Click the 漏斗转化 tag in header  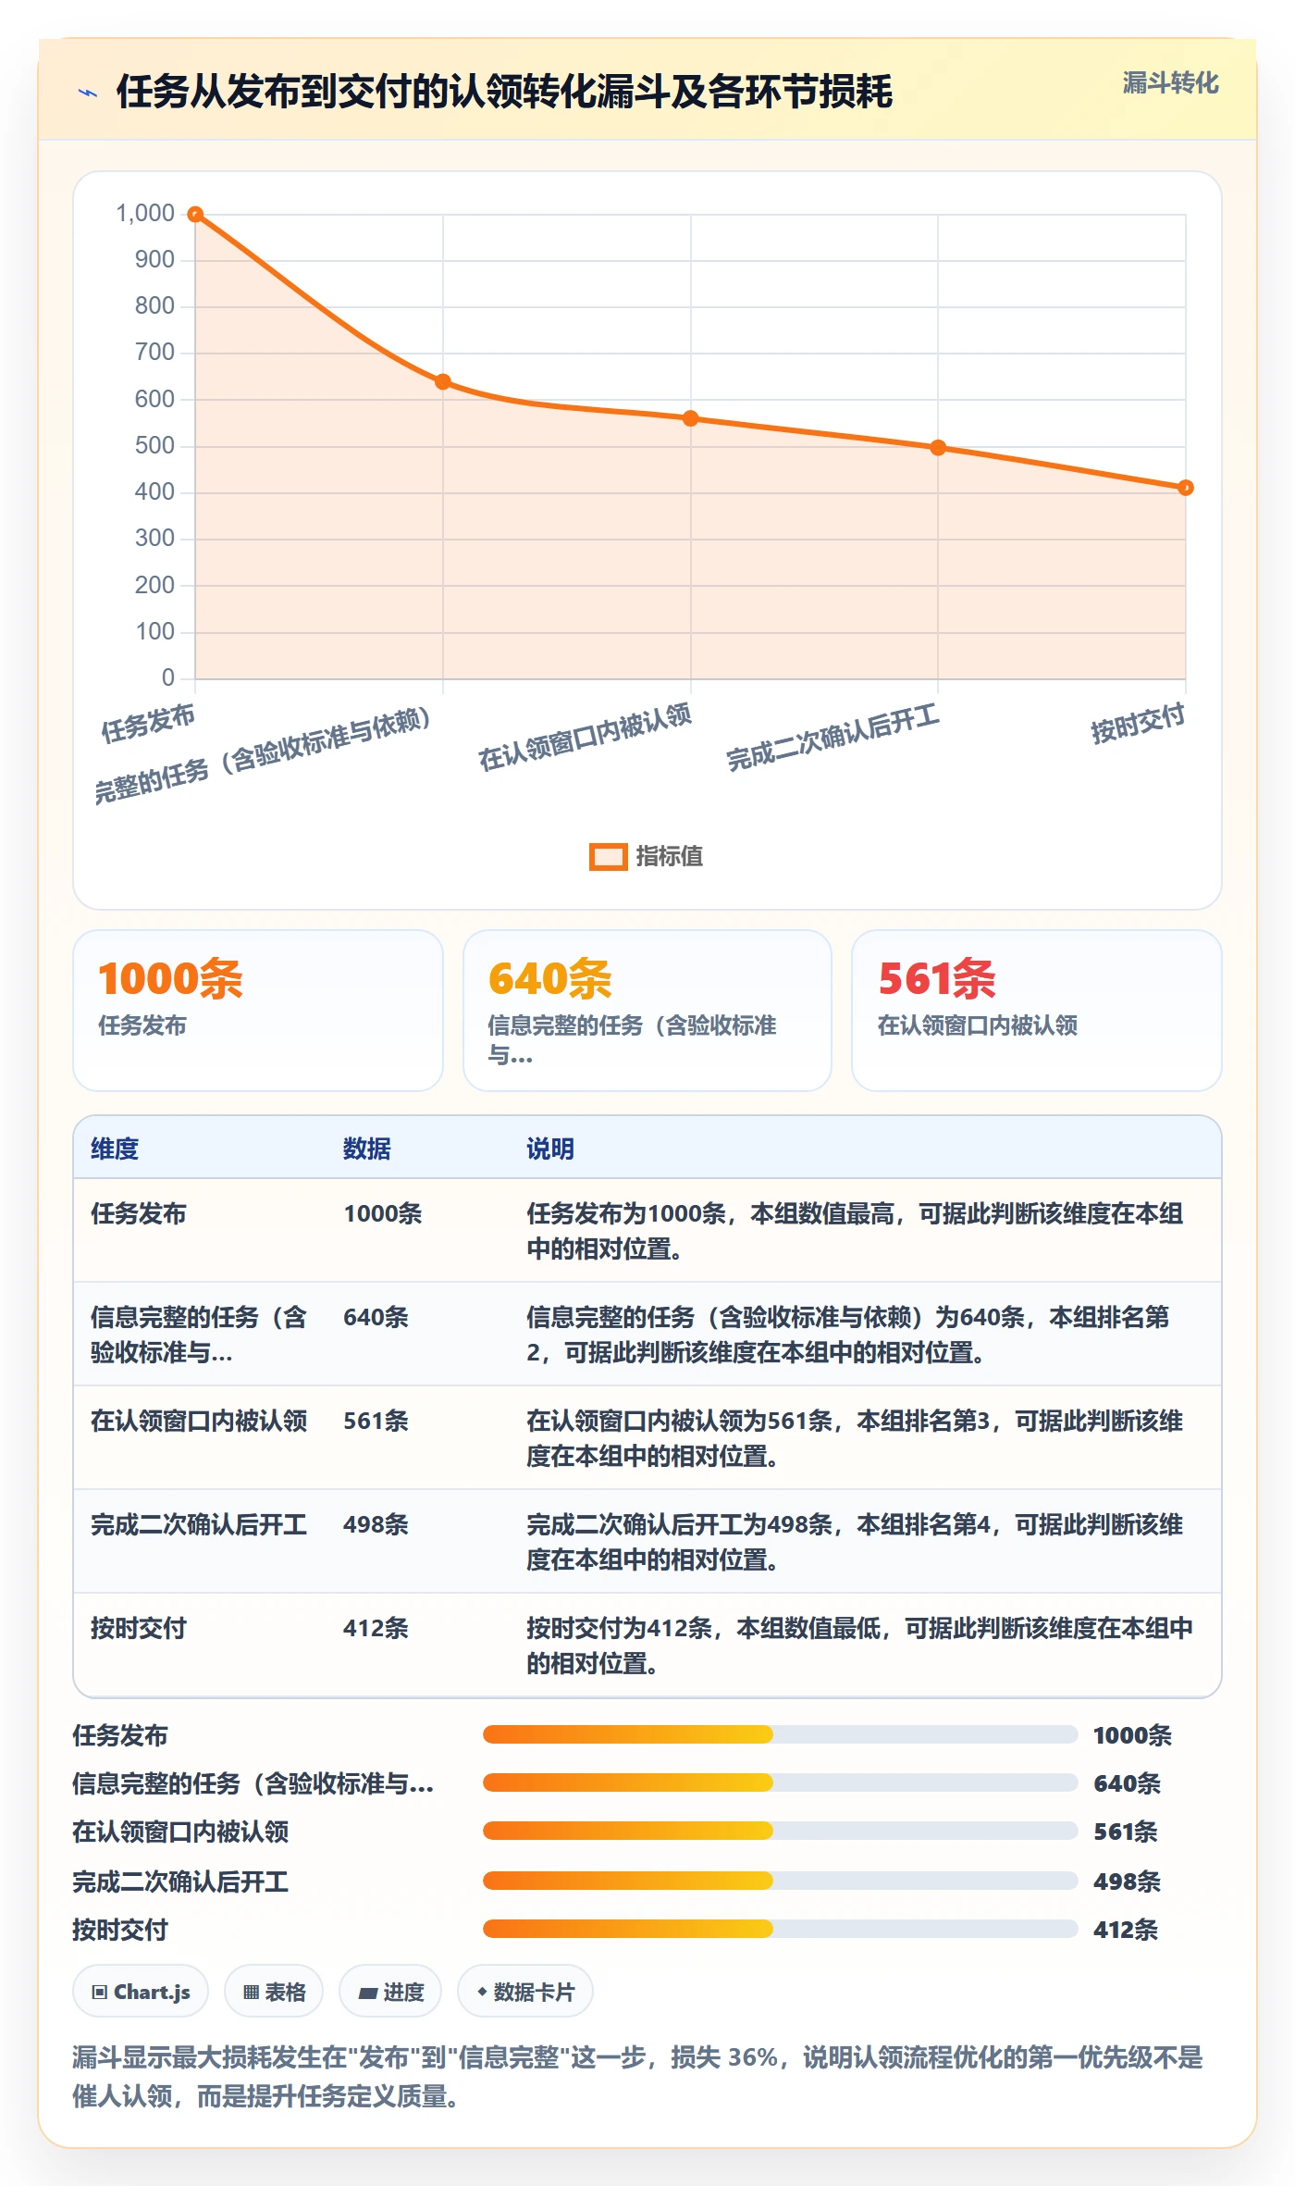point(1170,83)
